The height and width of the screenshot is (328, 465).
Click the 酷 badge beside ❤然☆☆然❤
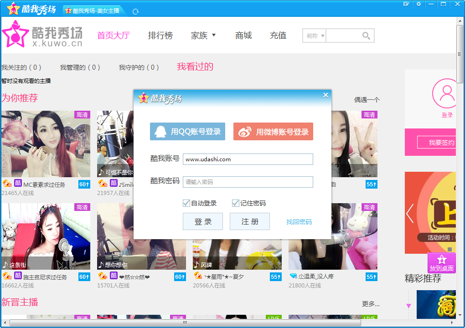coord(114,276)
